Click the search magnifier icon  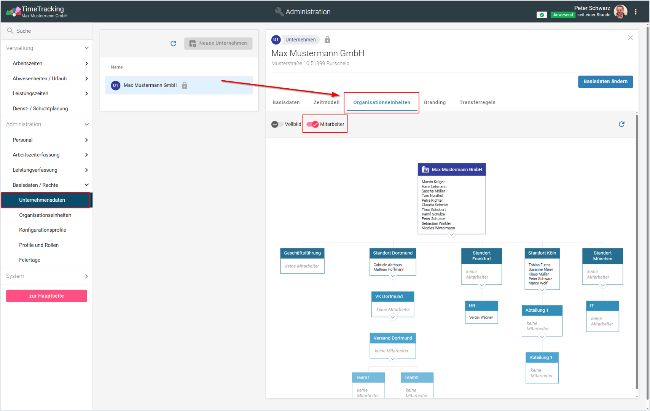[x=10, y=31]
